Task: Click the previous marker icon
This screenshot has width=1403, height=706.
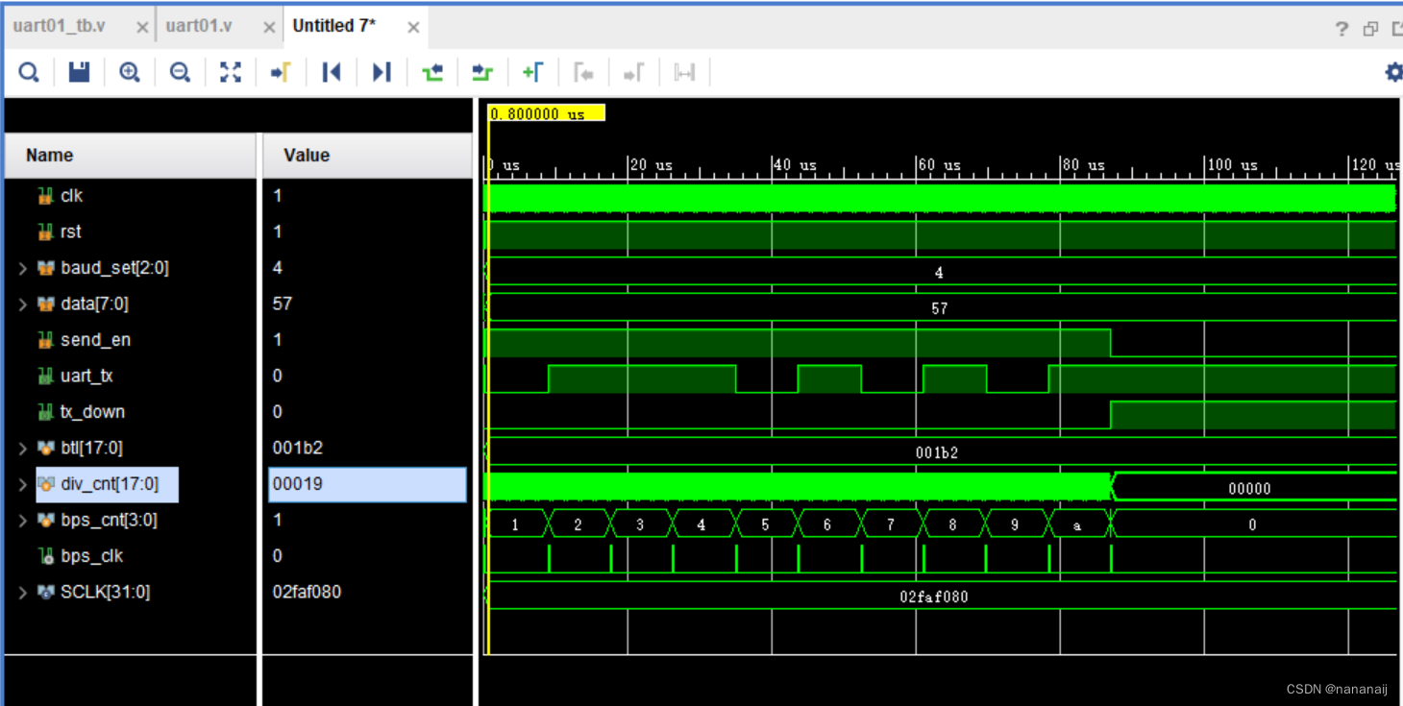Action: coord(582,72)
